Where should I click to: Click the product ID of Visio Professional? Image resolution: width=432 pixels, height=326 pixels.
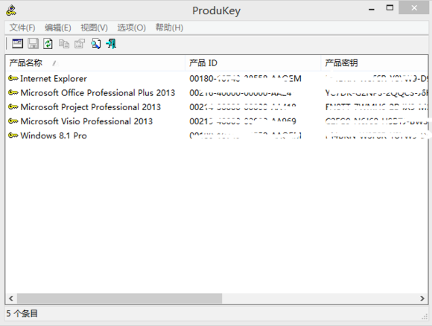pyautogui.click(x=243, y=121)
